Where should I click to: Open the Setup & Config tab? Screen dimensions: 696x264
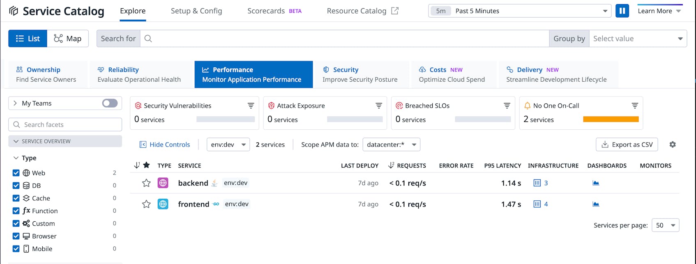(x=196, y=11)
